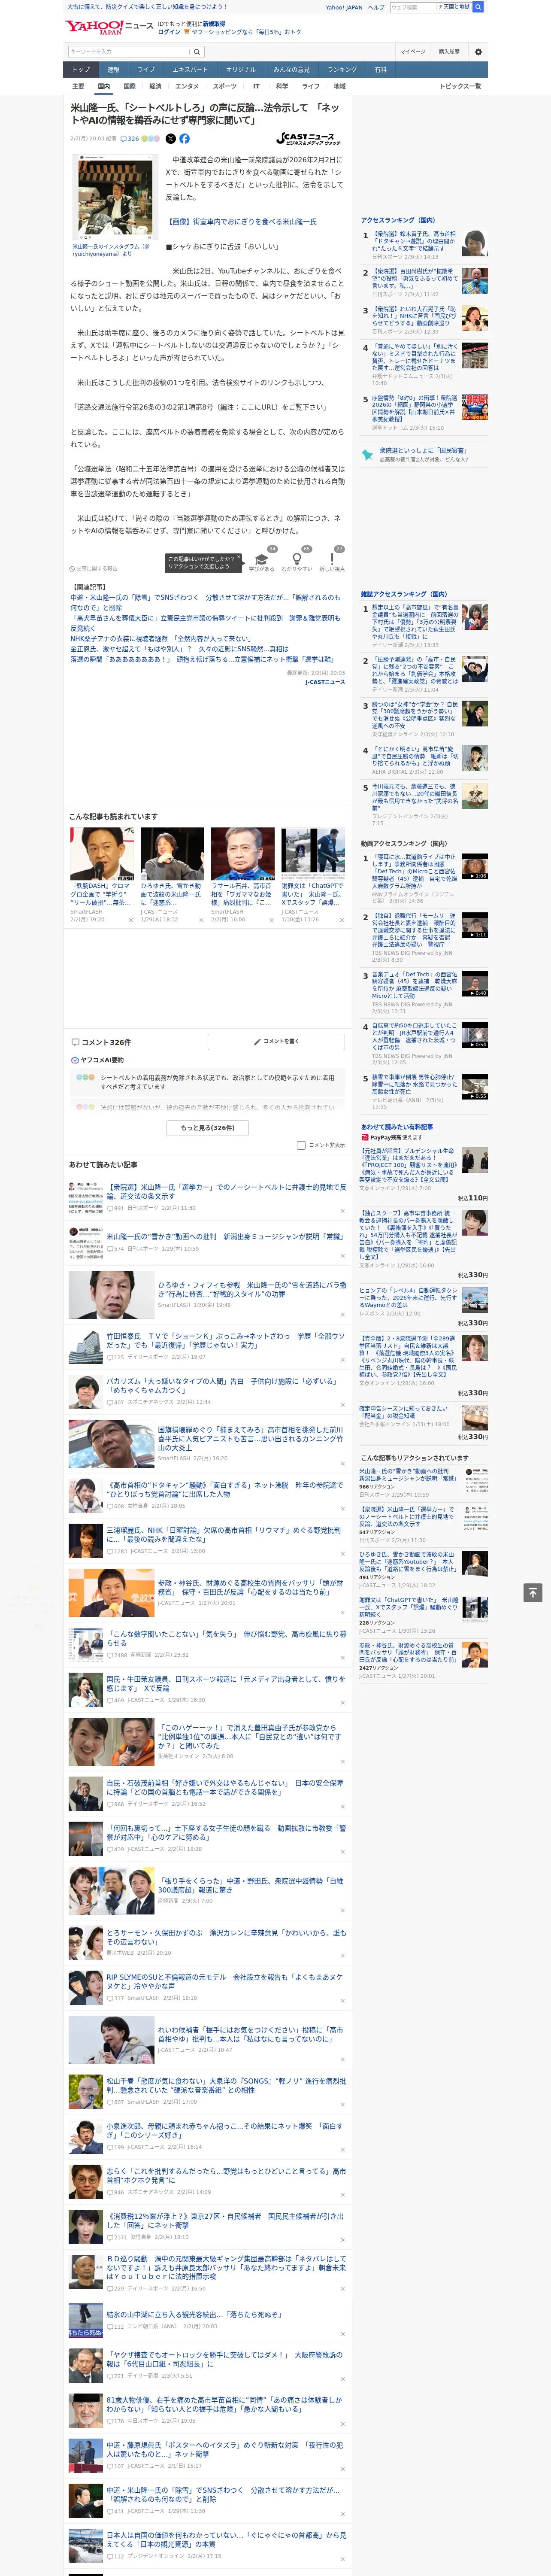Click the ヘルプ link in header
The width and height of the screenshot is (551, 2576).
coord(376,7)
